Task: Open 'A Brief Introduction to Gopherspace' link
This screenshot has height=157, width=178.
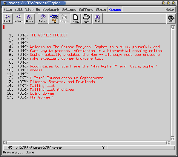Action: (x=67, y=78)
